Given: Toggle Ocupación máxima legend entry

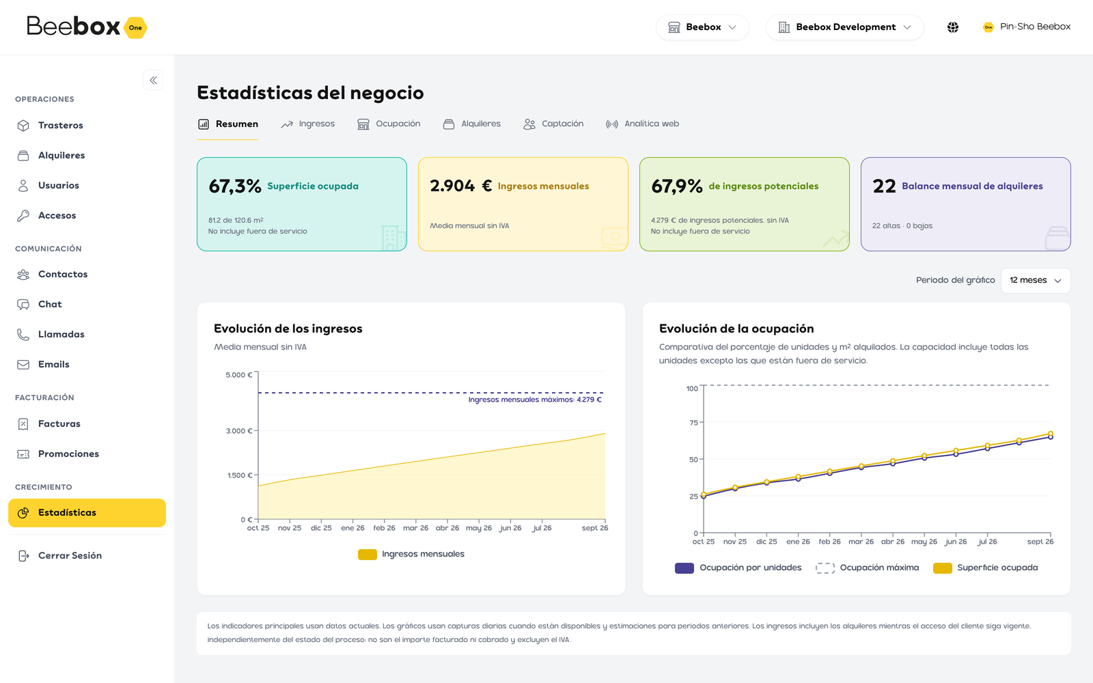Looking at the screenshot, I should (868, 568).
